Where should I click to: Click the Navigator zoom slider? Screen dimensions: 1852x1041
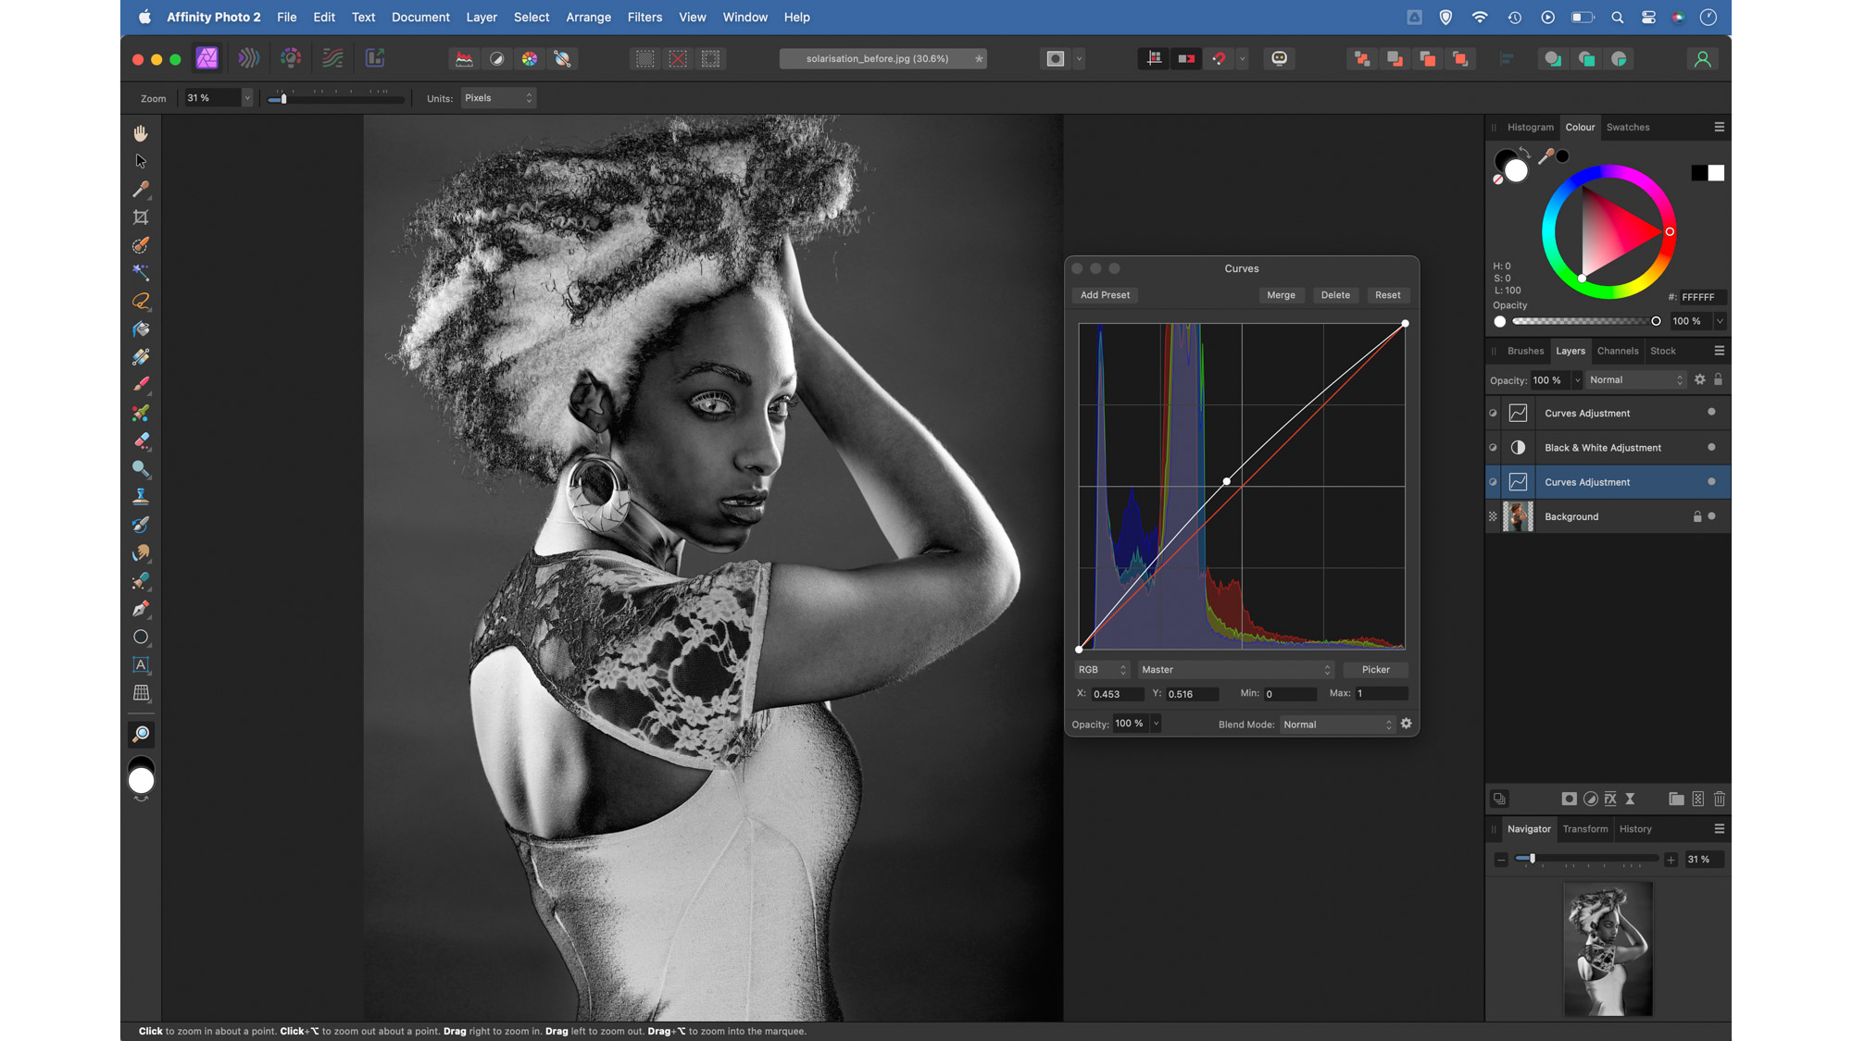[x=1586, y=859]
